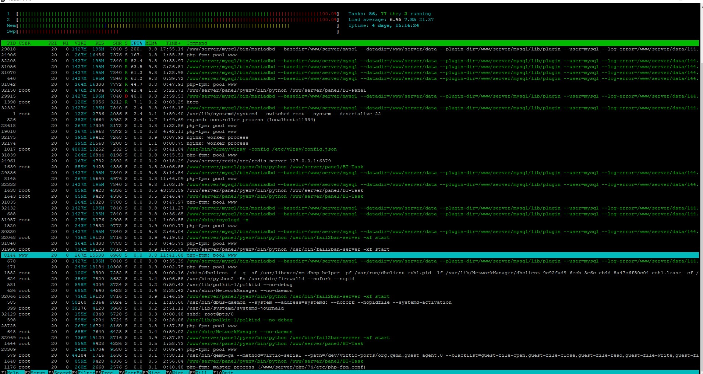Screen dimensions: 703x374
Task: Click F3 Search in the function bar
Action: 60,373
